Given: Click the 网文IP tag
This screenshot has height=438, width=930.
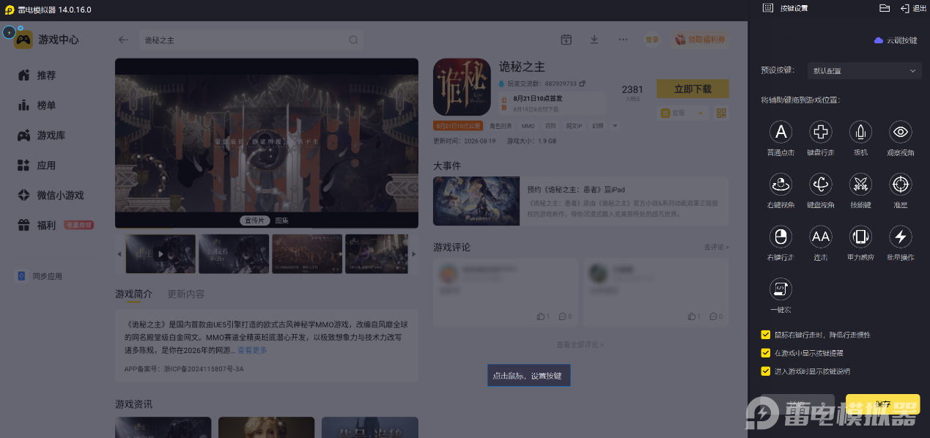Looking at the screenshot, I should 575,126.
